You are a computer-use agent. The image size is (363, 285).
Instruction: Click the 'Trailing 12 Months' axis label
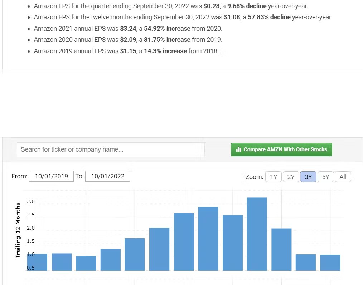coord(18,230)
